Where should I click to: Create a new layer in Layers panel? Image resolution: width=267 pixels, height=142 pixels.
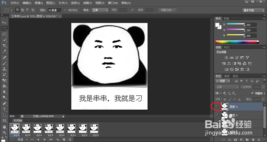pos(253,140)
